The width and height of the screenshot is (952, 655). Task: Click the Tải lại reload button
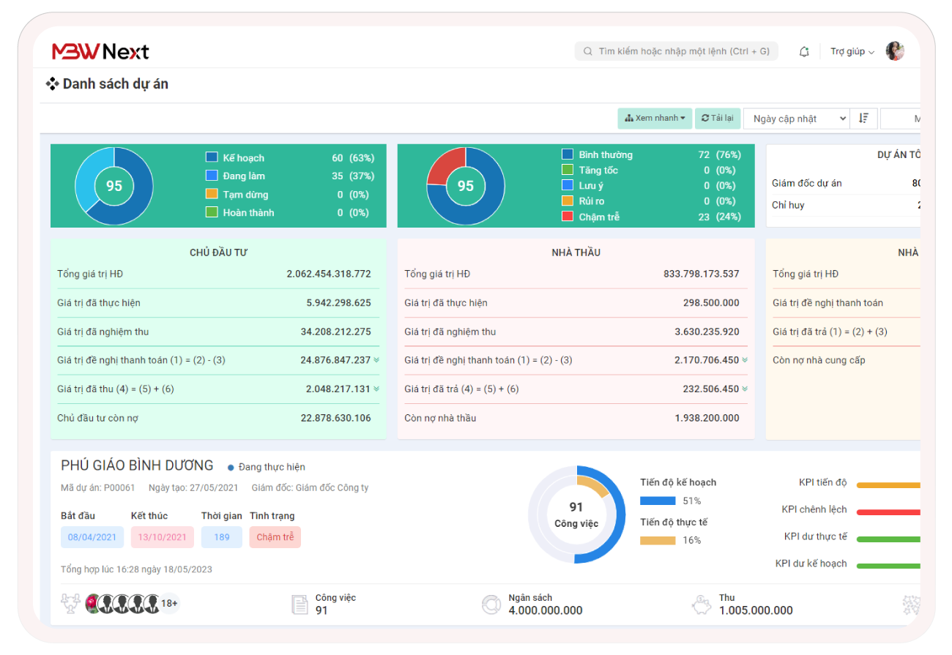pyautogui.click(x=718, y=119)
